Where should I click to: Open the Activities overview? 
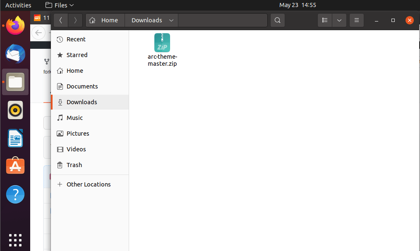tap(18, 5)
